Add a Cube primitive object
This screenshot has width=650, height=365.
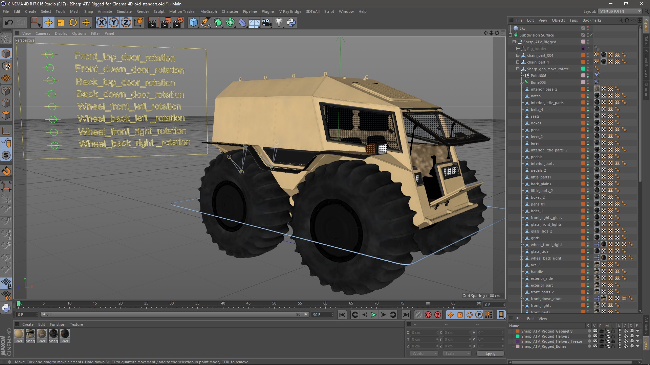tap(193, 23)
